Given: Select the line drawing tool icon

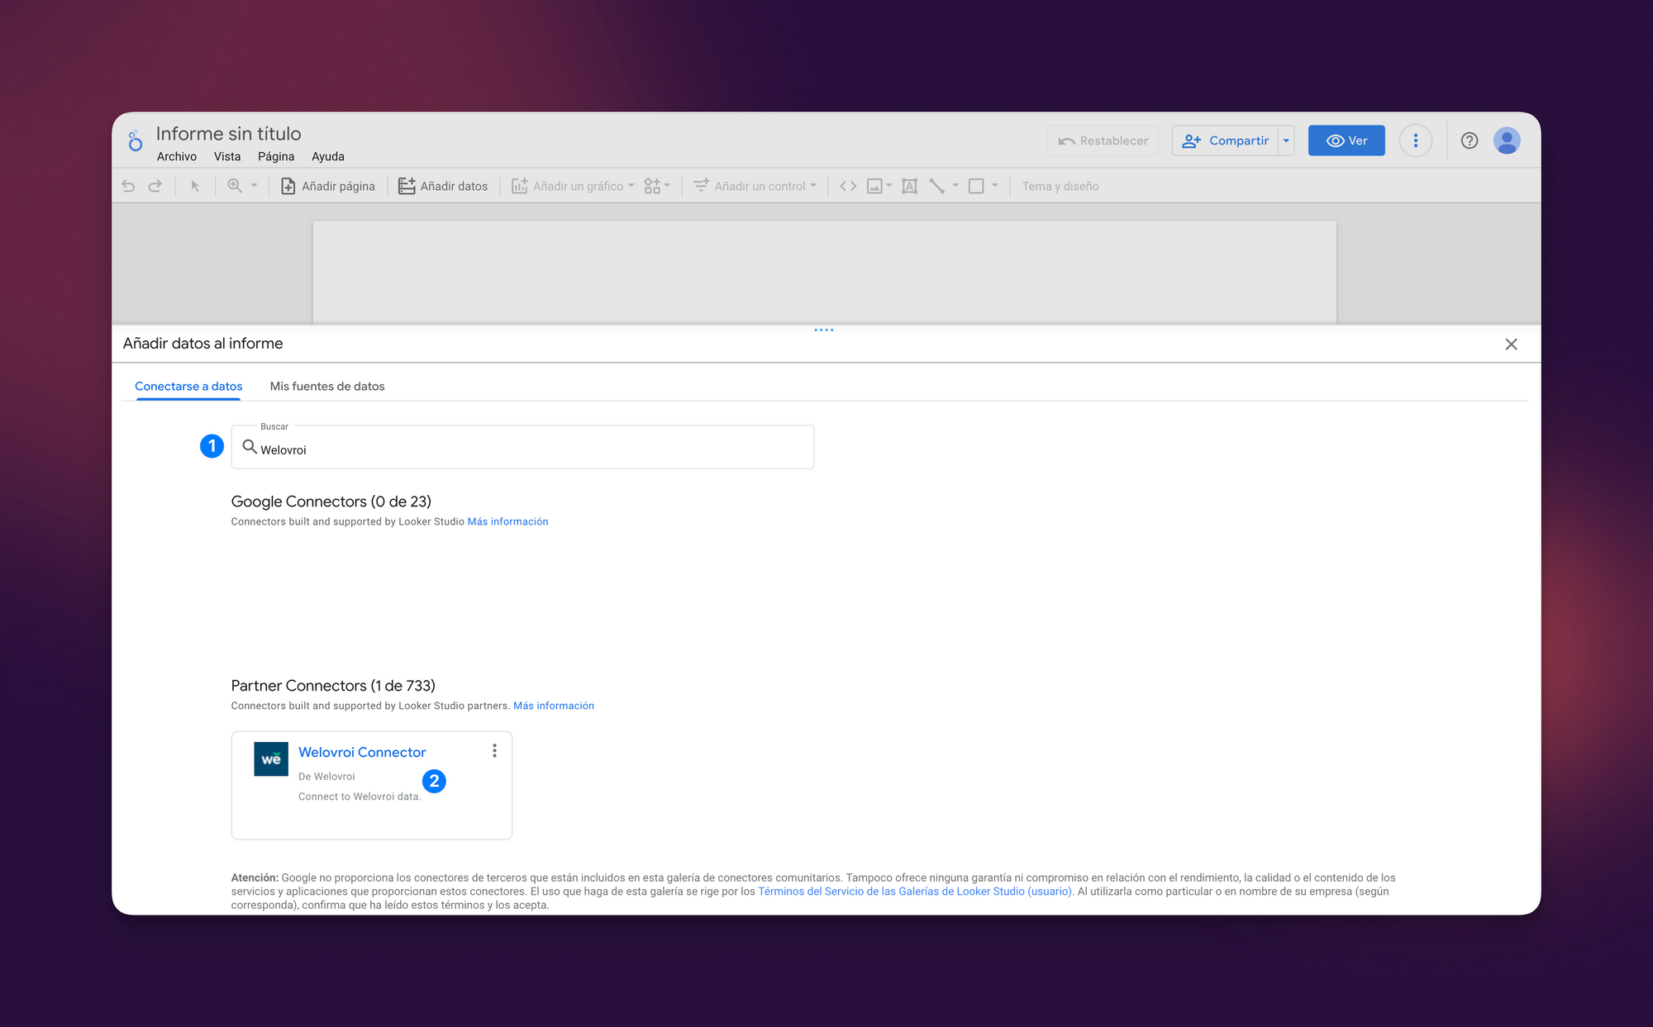Looking at the screenshot, I should [x=936, y=187].
